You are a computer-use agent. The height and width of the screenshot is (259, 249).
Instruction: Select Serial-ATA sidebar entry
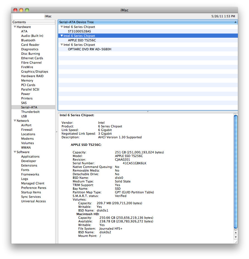33,107
